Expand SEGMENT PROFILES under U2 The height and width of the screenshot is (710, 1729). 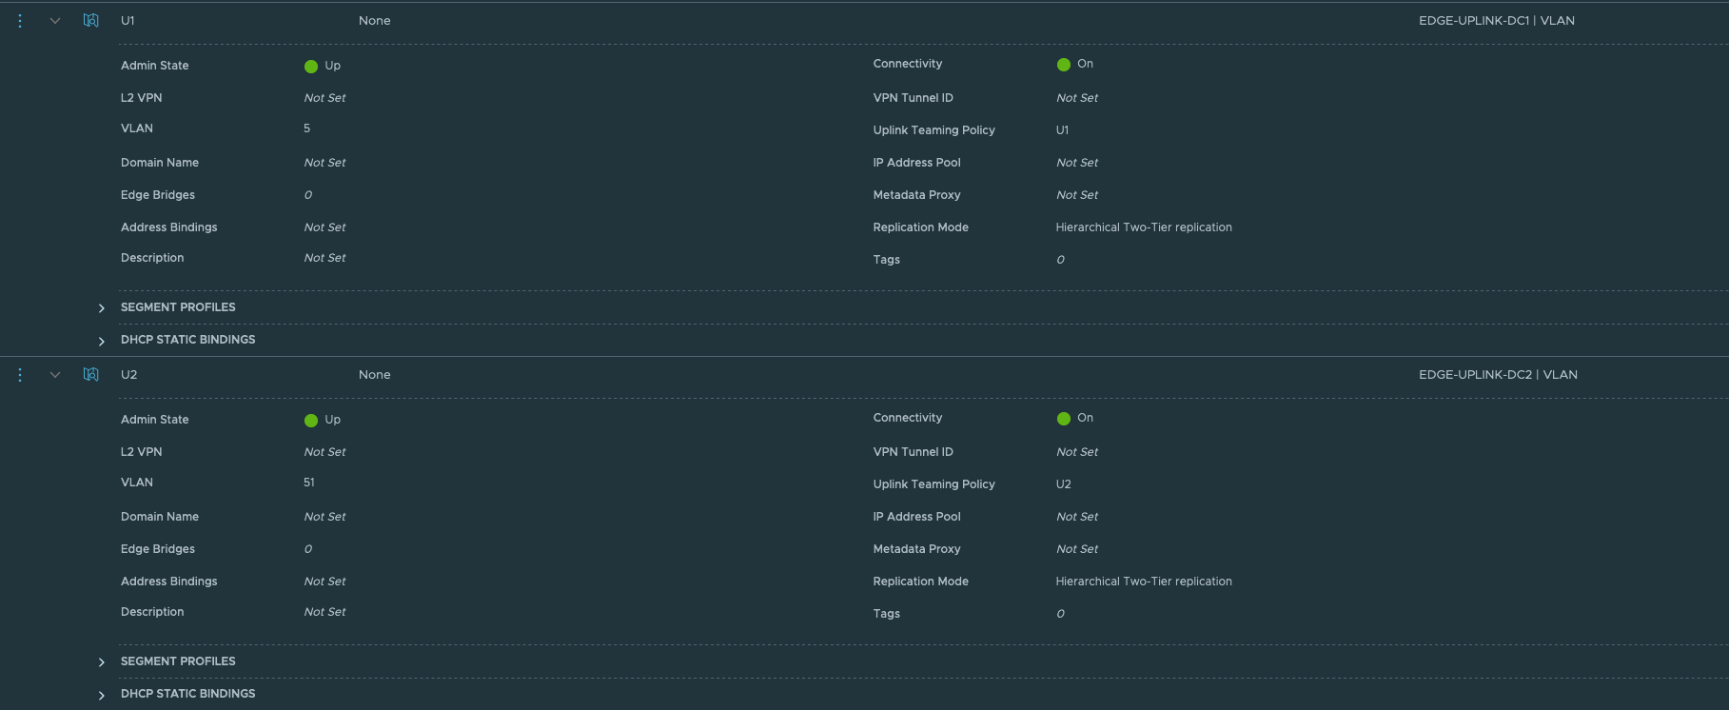102,662
